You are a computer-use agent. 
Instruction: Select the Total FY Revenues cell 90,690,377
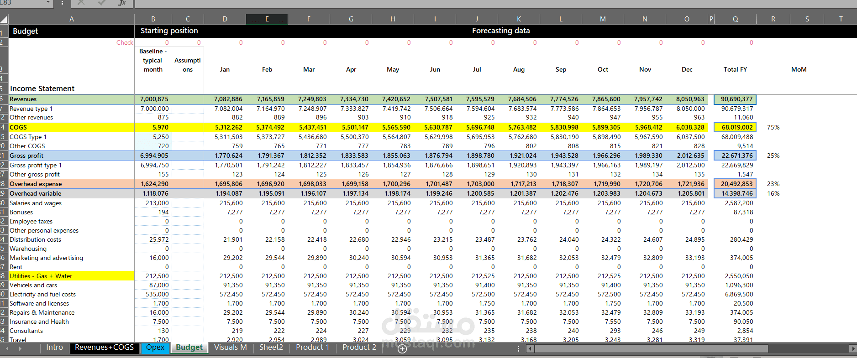pyautogui.click(x=735, y=99)
